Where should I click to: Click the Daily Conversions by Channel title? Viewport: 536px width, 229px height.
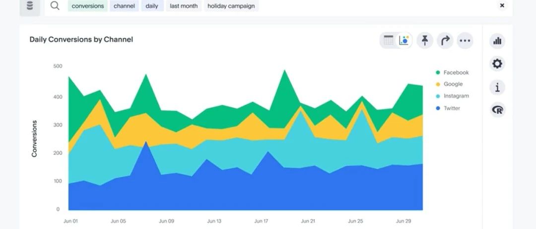coord(81,39)
